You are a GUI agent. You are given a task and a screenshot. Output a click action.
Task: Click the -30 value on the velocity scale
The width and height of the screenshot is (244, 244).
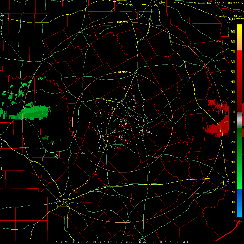tap(232, 152)
